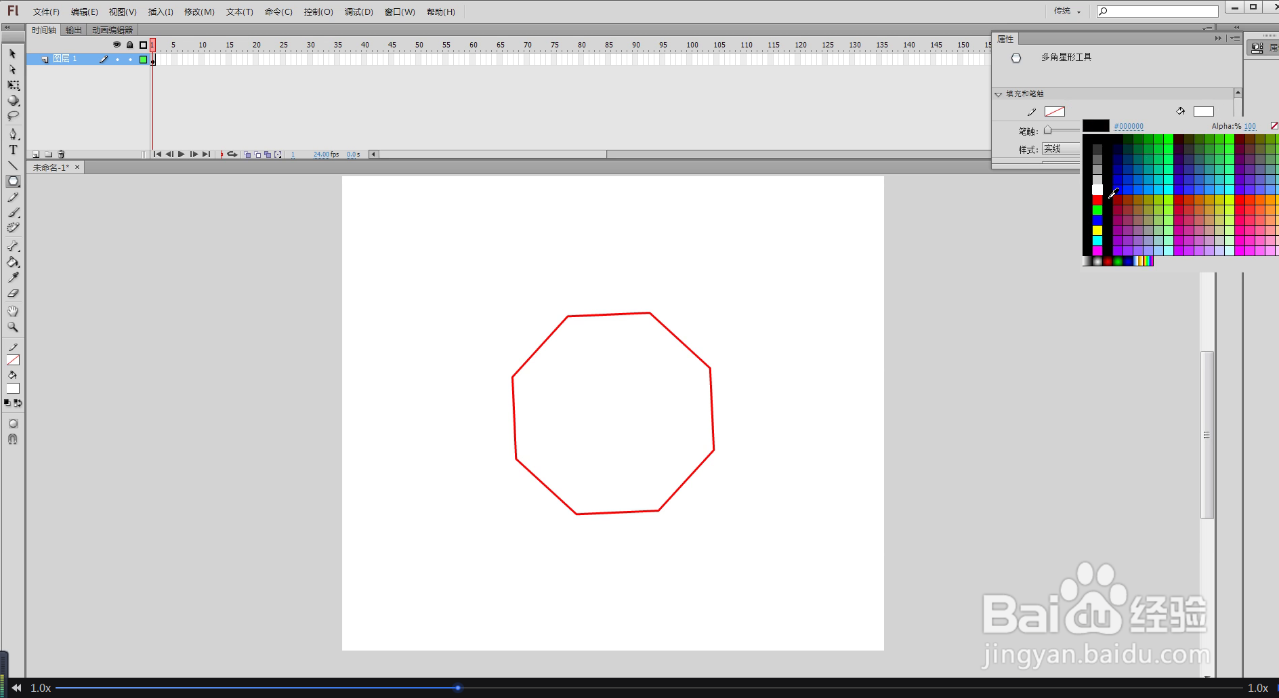Screen dimensions: 1279x698
Task: Click the #000000 hex value link
Action: coord(1129,126)
